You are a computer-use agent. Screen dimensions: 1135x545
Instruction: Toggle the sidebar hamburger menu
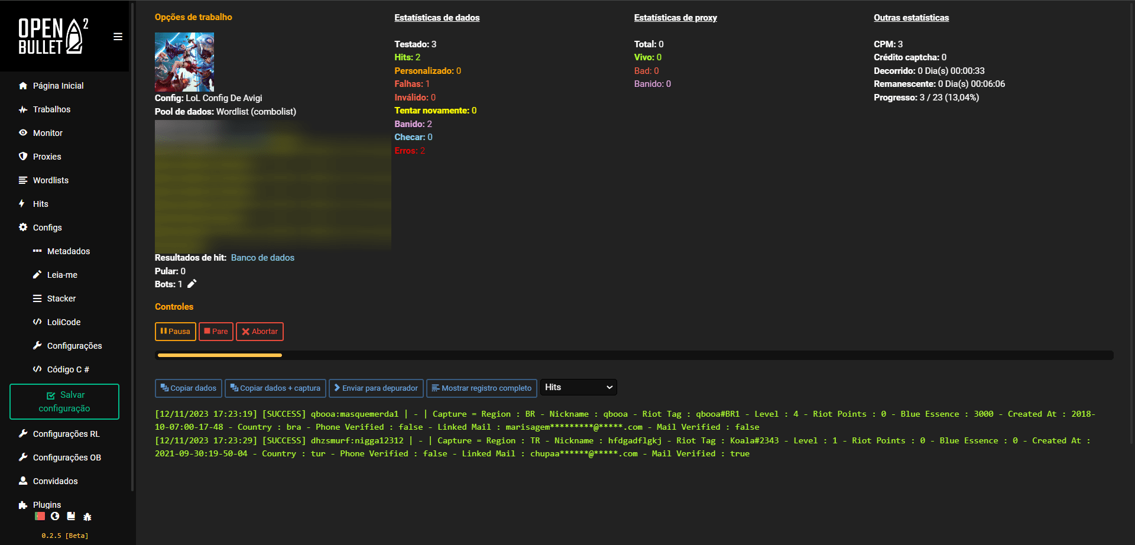[x=118, y=37]
